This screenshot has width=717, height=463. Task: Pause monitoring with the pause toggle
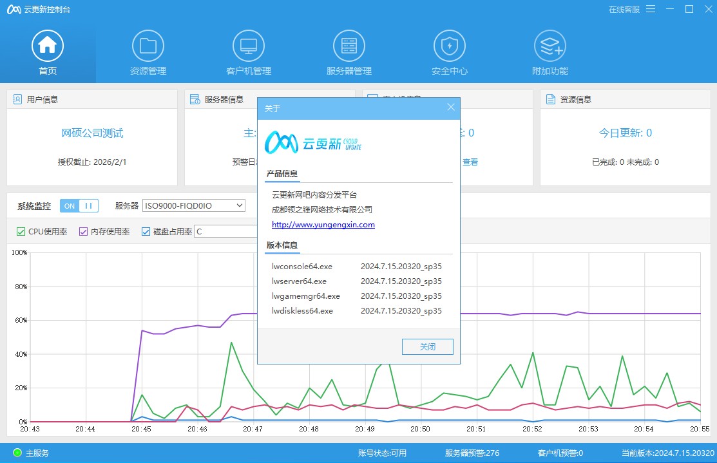[89, 206]
